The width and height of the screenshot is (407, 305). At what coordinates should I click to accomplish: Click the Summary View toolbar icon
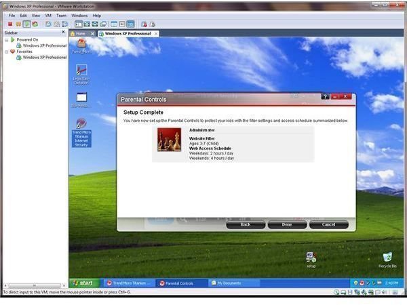[114, 24]
